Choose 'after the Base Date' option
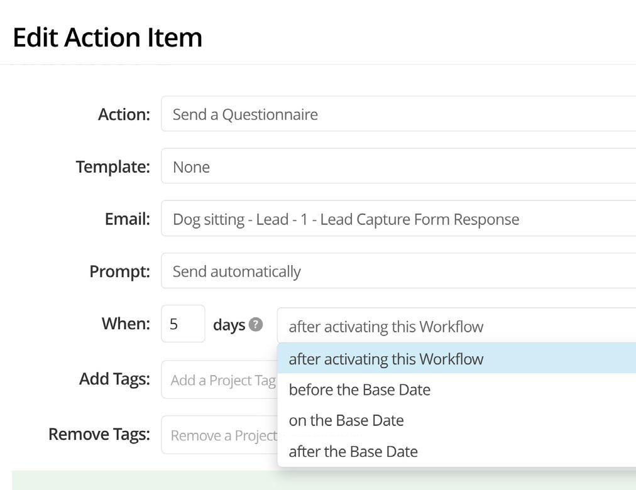The width and height of the screenshot is (636, 490). click(x=353, y=451)
